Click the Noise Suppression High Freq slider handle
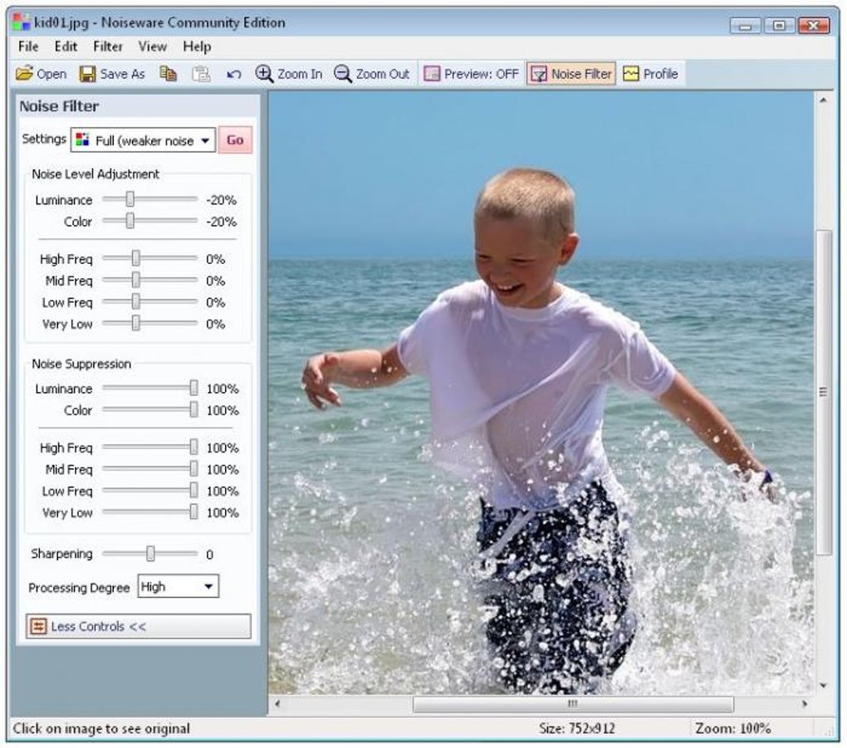The height and width of the screenshot is (748, 847). (193, 447)
